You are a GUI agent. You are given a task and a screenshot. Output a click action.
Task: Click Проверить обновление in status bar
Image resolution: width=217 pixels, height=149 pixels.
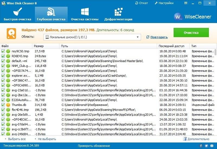[x=94, y=146]
